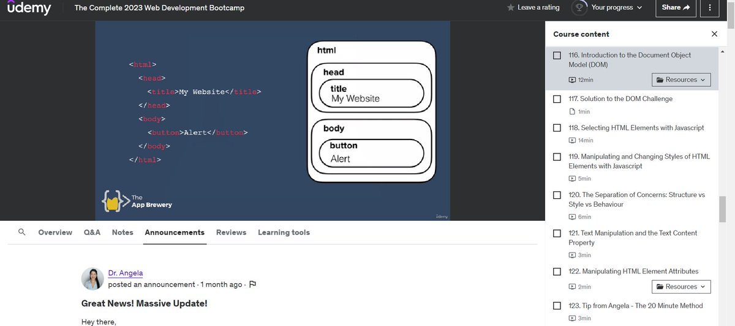
Task: Open lecture 118 Selecting HTML Elements with Javascript
Action: tap(636, 128)
